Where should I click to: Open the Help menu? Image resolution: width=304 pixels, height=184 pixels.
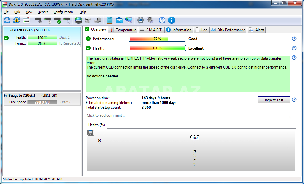pos(83,12)
